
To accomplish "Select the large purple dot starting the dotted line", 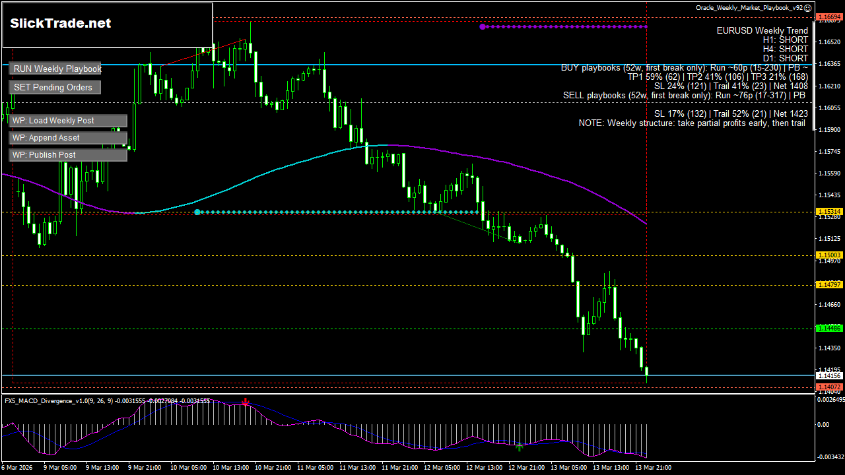I will (x=483, y=27).
